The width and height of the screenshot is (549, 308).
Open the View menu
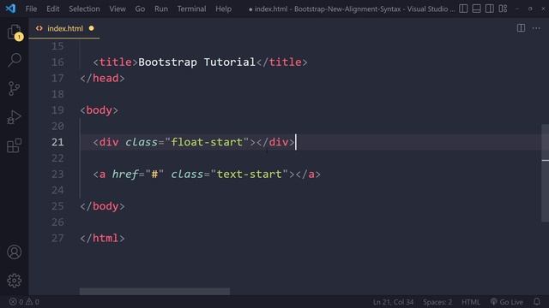pyautogui.click(x=118, y=9)
